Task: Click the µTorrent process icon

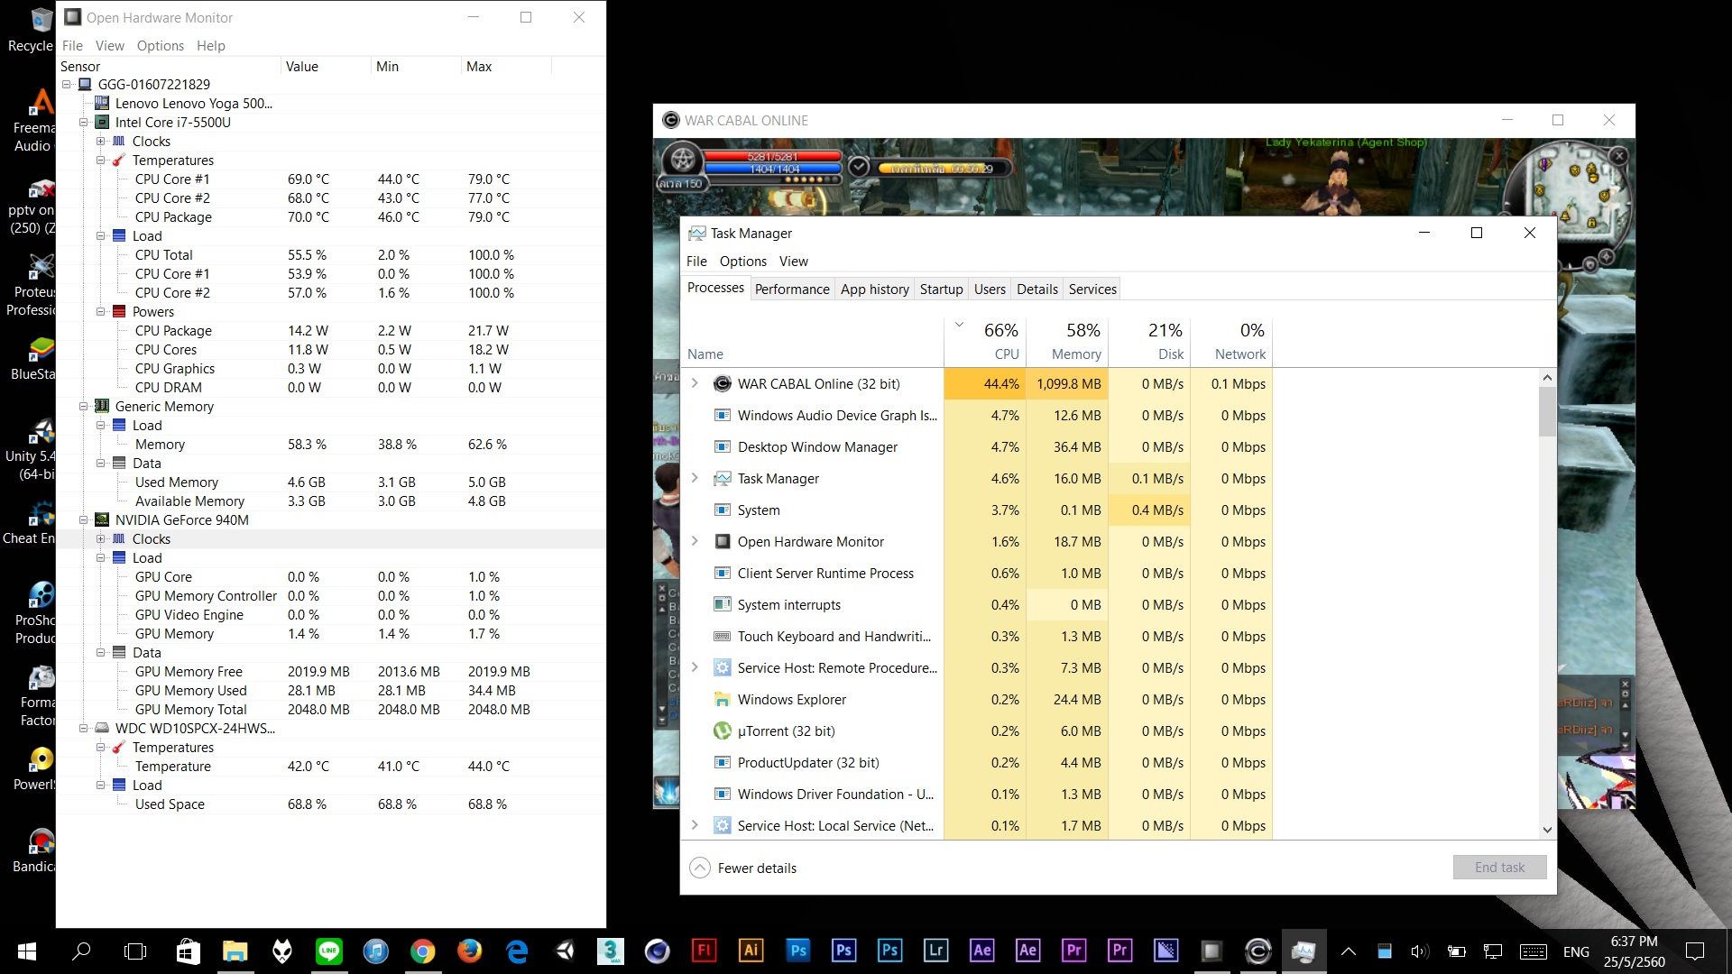Action: (x=722, y=730)
